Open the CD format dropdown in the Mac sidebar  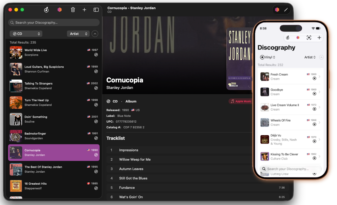pos(26,34)
